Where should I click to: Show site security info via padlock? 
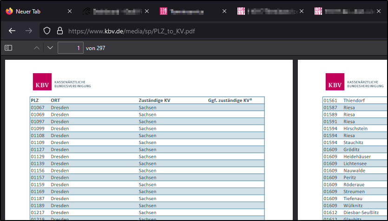click(59, 31)
